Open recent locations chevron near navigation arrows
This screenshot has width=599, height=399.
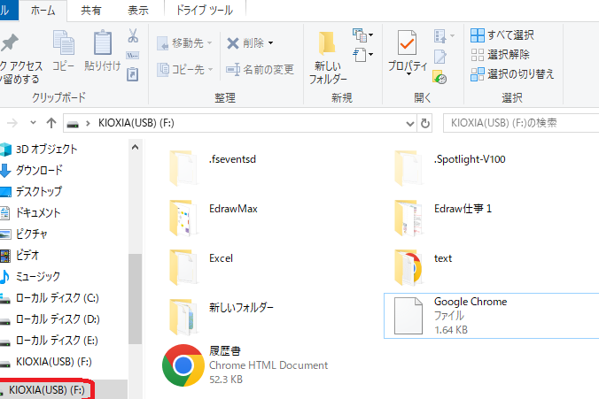click(x=34, y=123)
